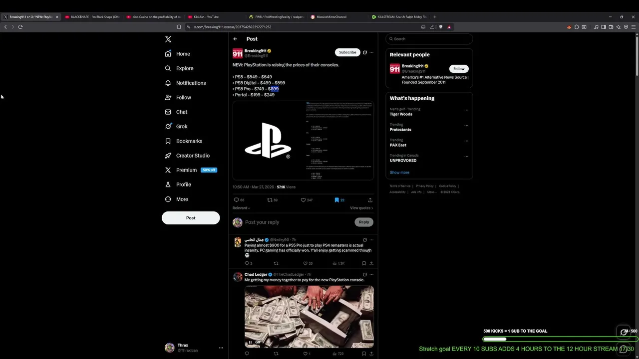Switch to the Kino Casino tab
This screenshot has width=639, height=359.
click(154, 17)
